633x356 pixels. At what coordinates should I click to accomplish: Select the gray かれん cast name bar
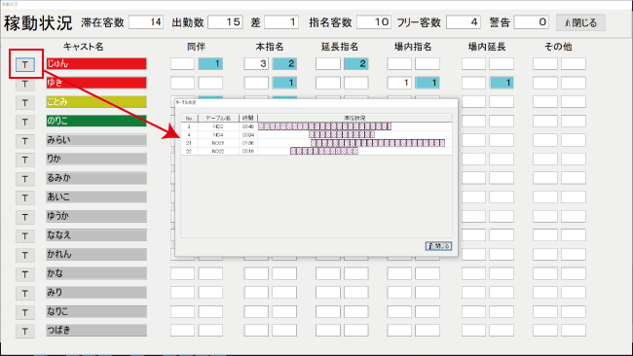96,254
